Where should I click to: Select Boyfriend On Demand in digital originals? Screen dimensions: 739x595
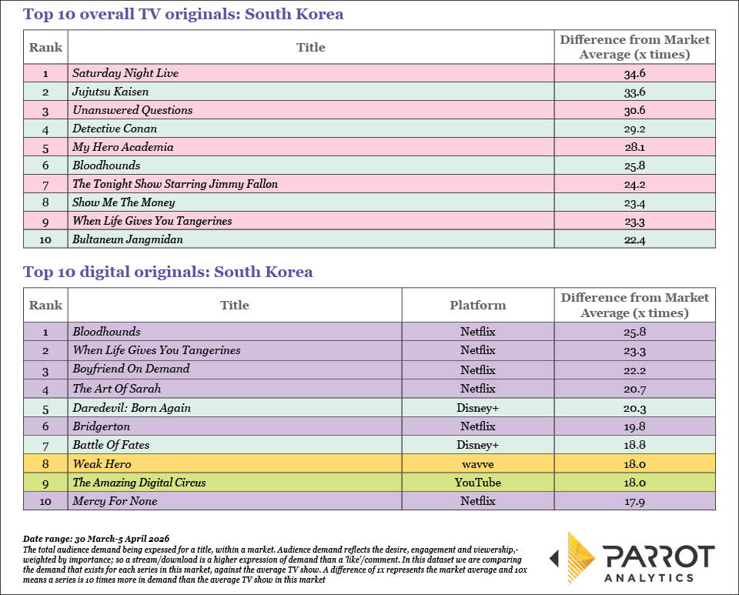pos(131,369)
